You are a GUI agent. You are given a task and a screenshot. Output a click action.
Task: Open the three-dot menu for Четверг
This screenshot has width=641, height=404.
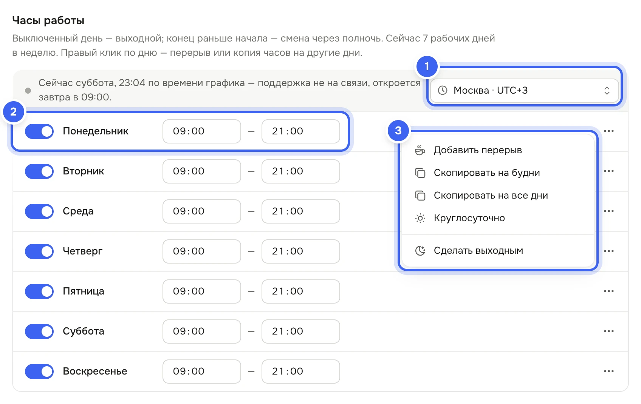[608, 251]
